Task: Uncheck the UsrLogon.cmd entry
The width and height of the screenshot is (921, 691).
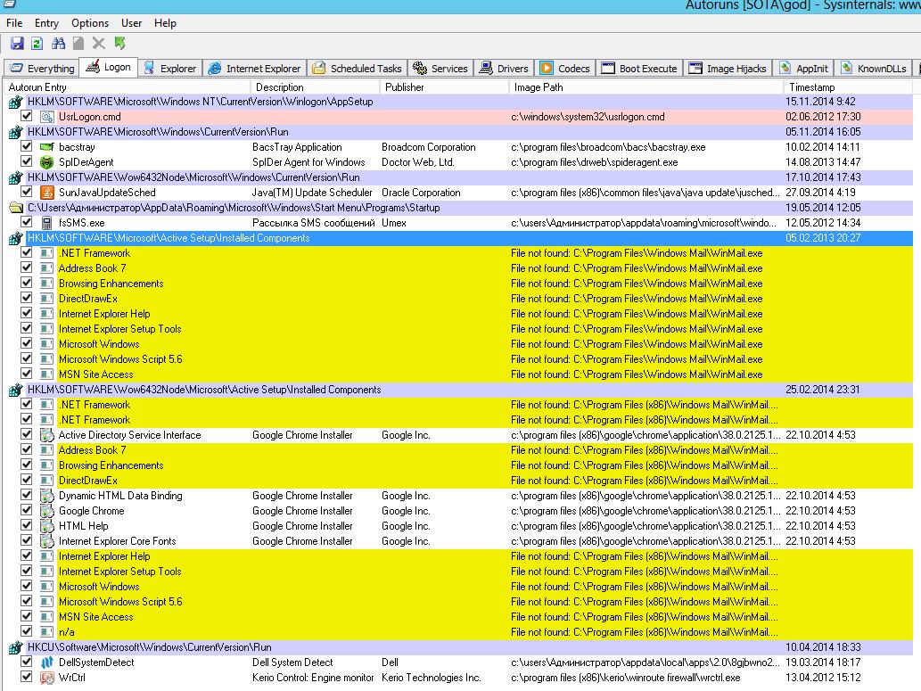Action: point(27,116)
